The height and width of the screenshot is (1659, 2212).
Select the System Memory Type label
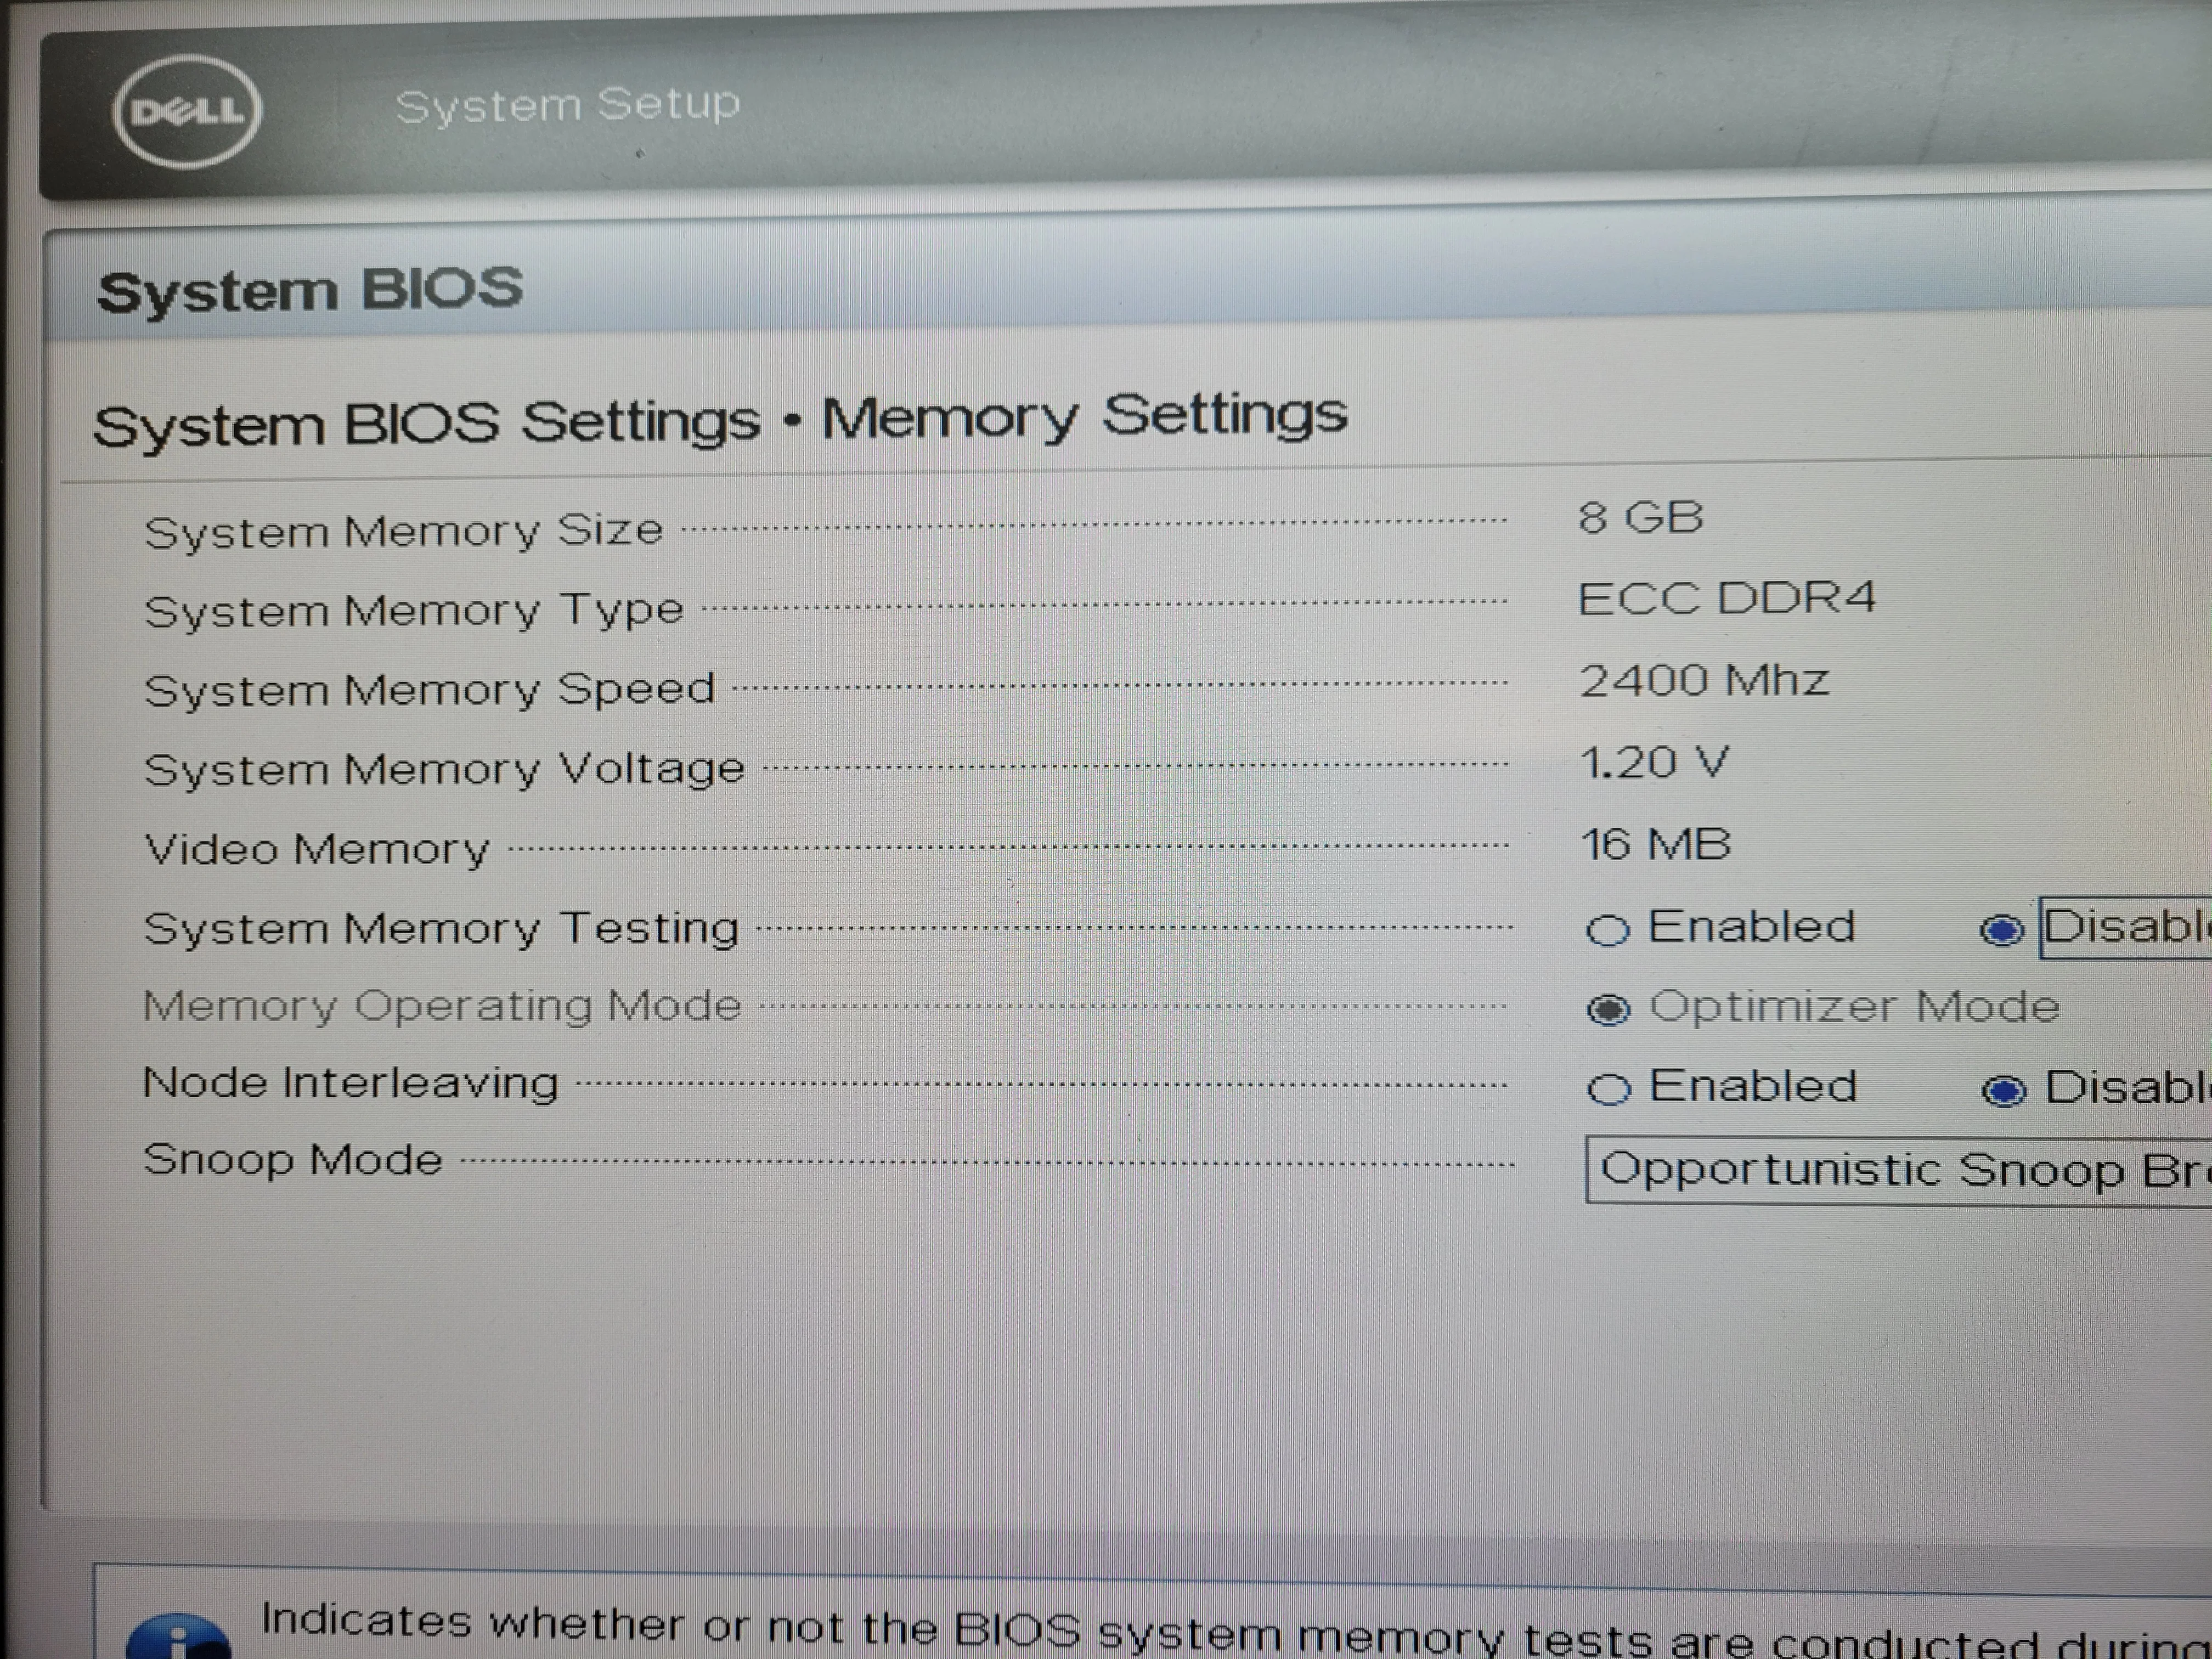point(414,609)
